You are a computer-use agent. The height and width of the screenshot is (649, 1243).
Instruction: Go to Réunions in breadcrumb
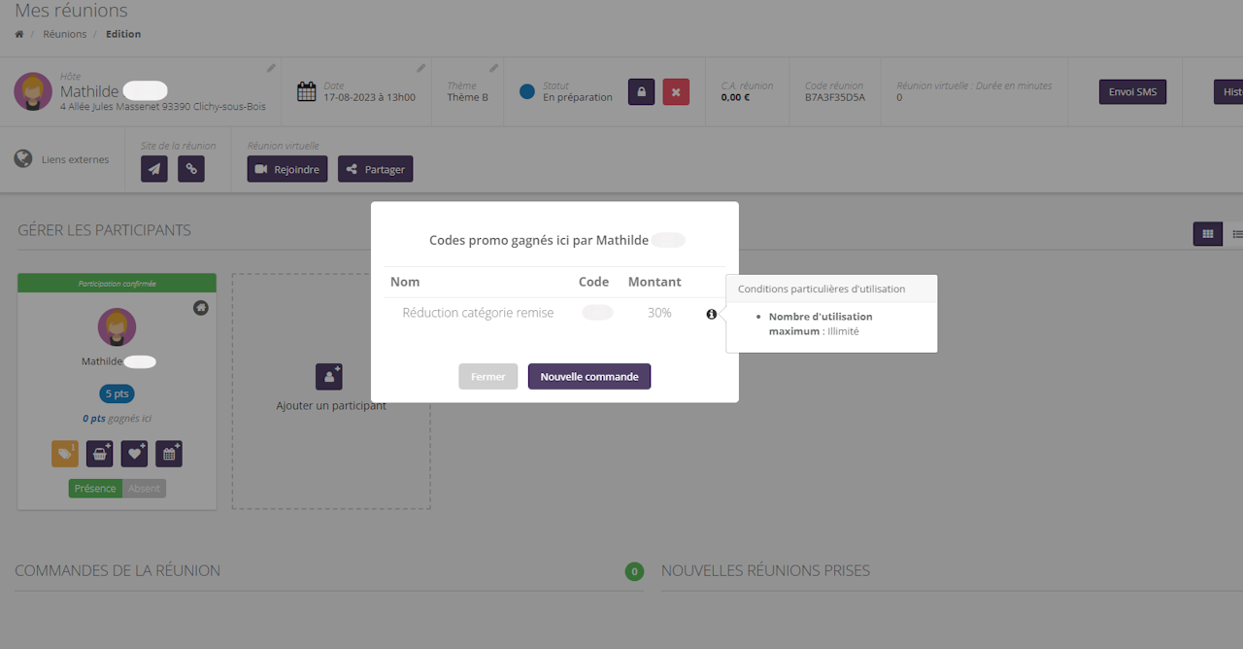[x=64, y=34]
